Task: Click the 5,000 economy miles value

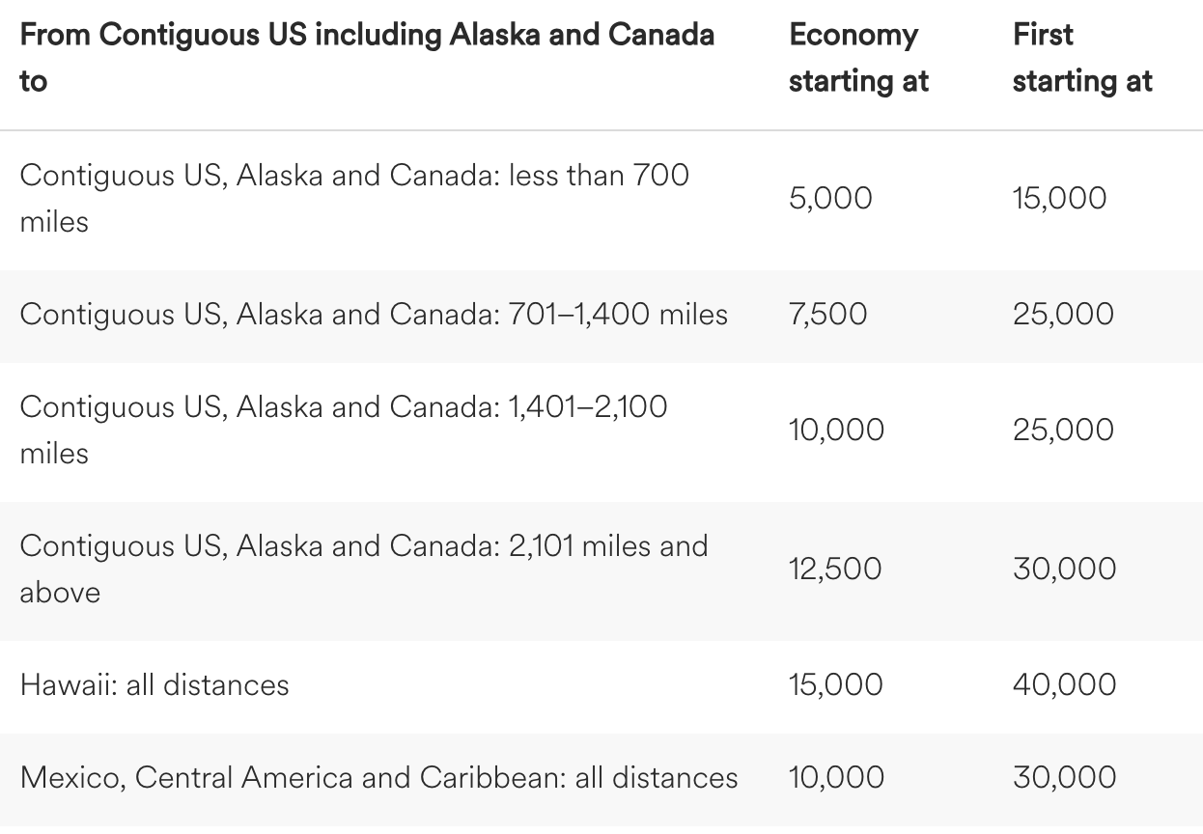Action: [x=830, y=198]
